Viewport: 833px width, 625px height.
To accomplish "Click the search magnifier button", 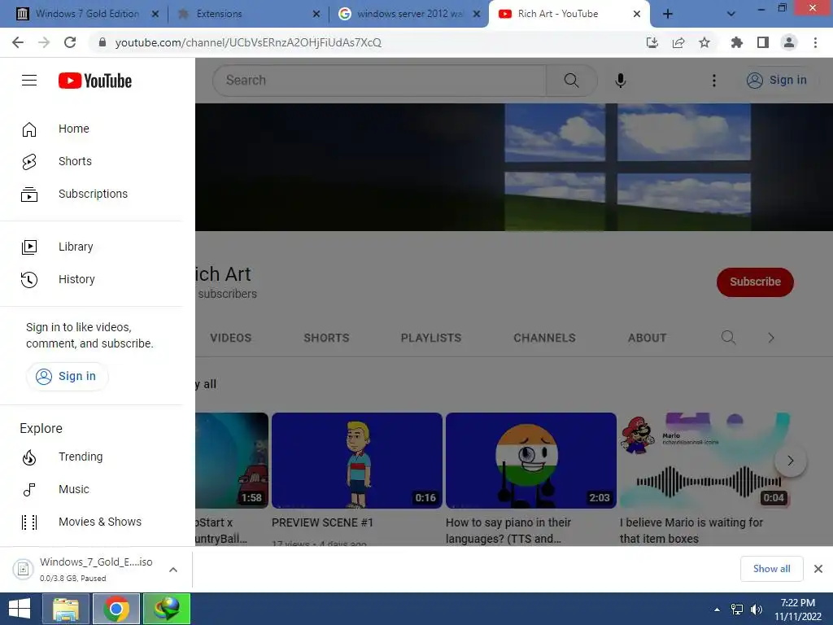I will click(x=572, y=81).
